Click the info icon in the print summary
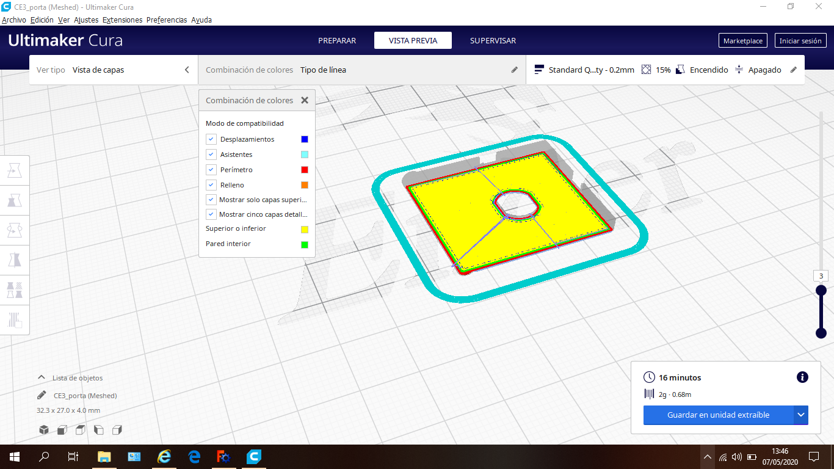The image size is (834, 469). [x=802, y=377]
